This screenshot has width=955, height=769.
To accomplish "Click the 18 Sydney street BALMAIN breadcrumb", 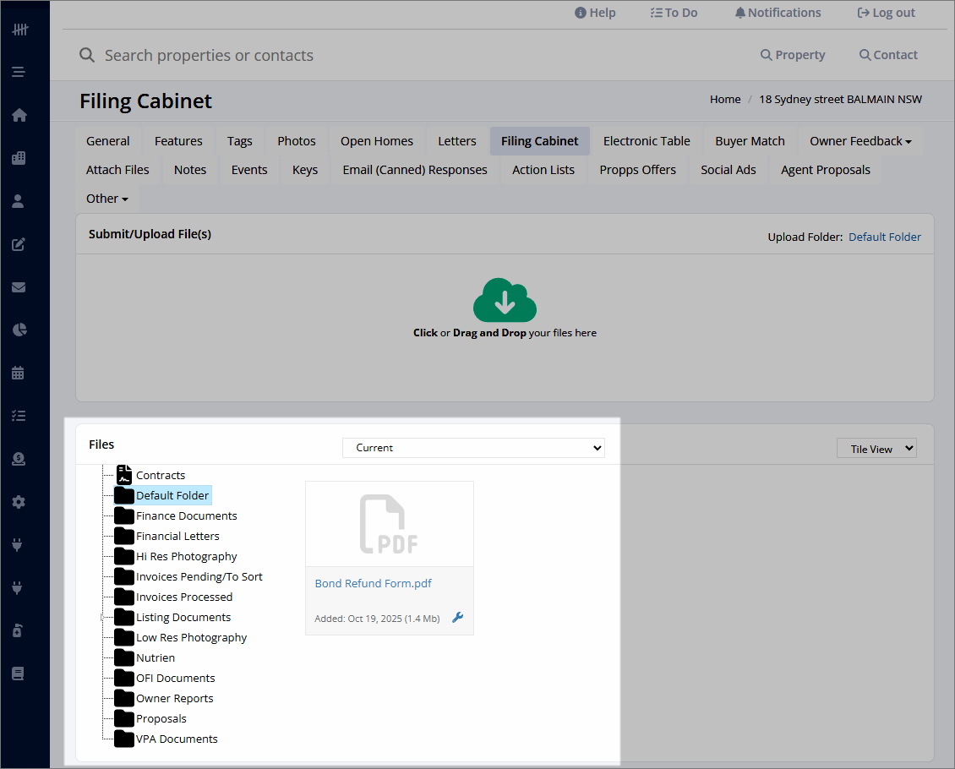I will tap(840, 99).
